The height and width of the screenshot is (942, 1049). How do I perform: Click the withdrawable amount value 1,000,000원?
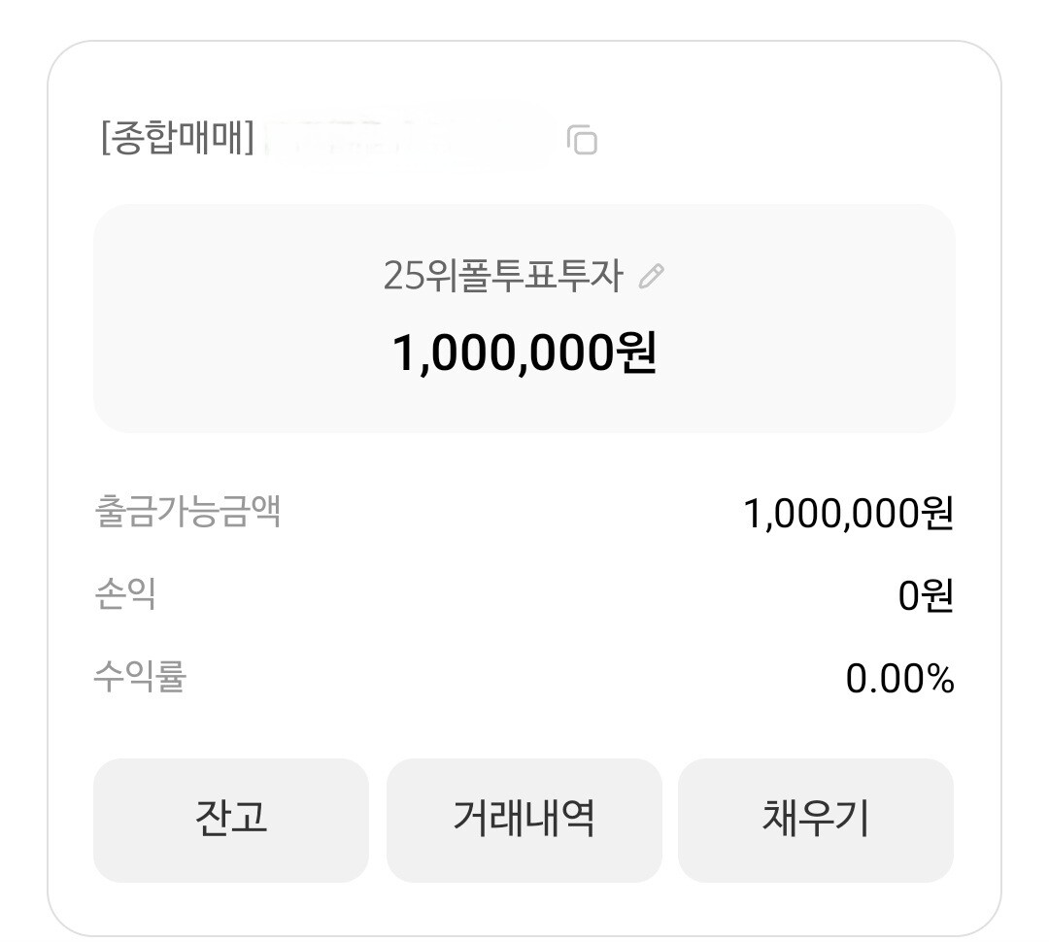(848, 514)
